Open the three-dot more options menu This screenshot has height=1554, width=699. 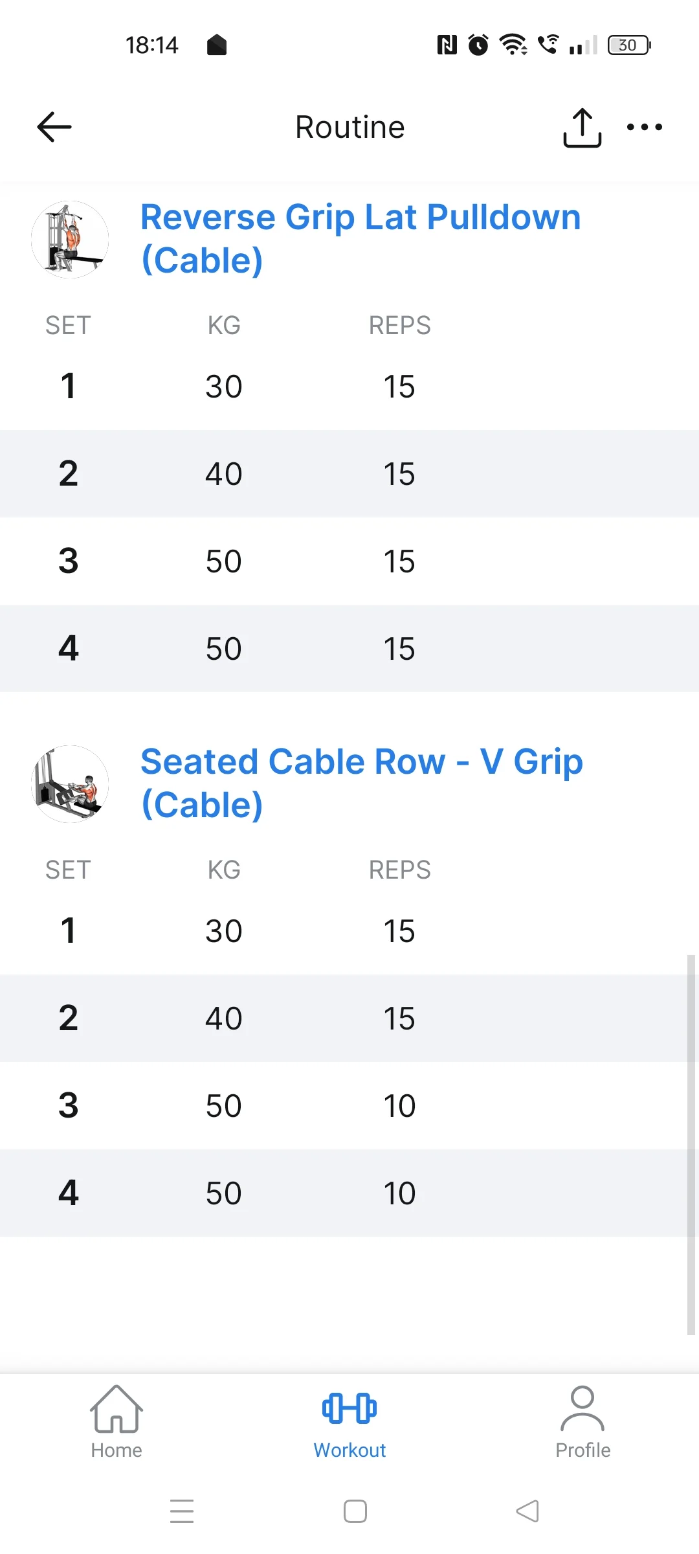pyautogui.click(x=645, y=127)
